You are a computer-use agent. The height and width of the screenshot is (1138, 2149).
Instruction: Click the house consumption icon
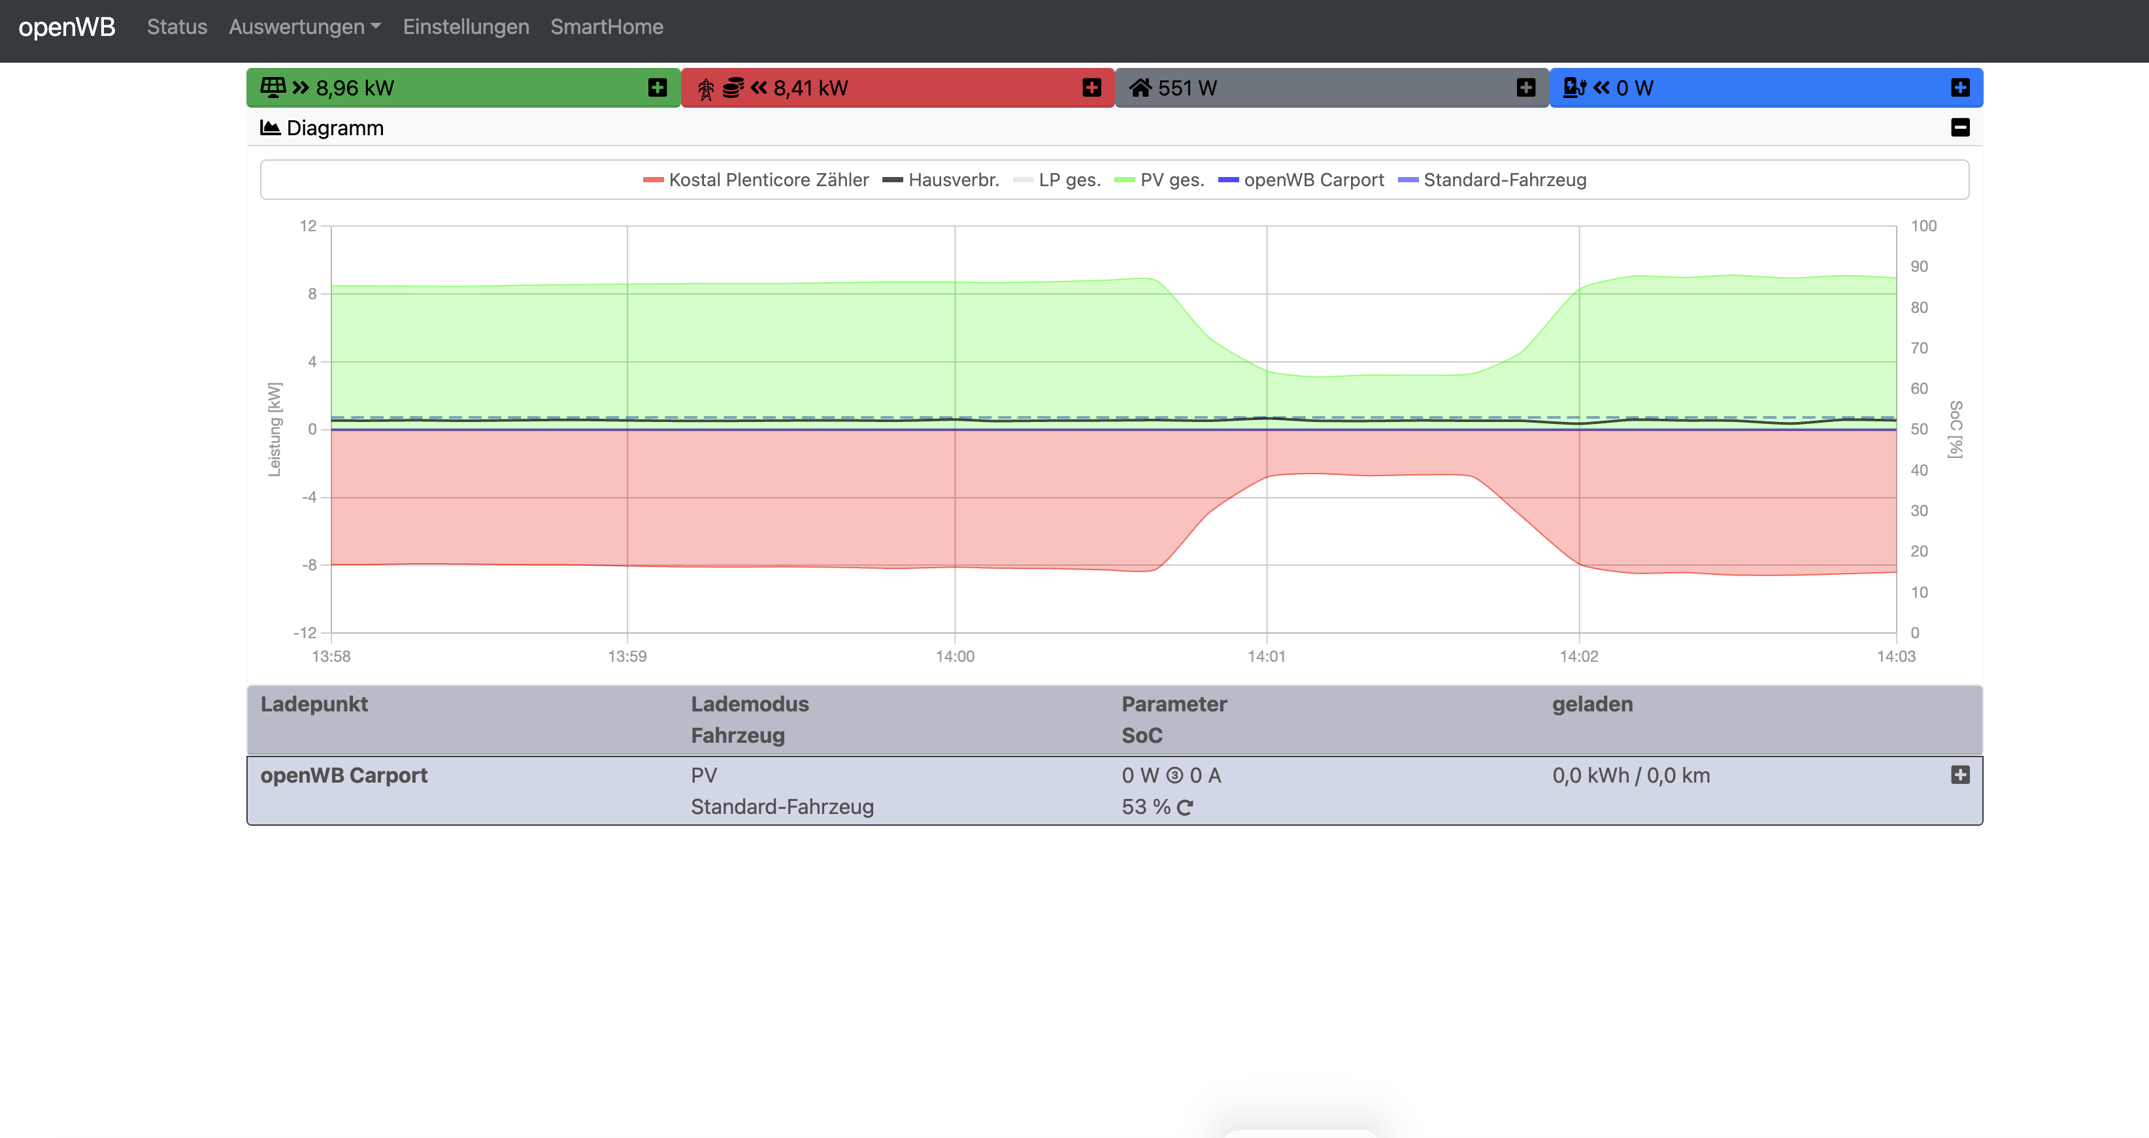click(x=1141, y=88)
